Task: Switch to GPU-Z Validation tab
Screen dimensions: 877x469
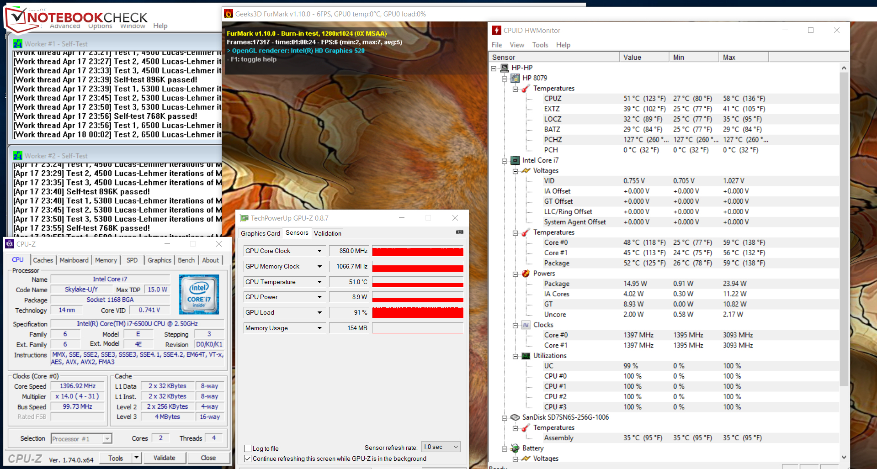Action: point(328,233)
